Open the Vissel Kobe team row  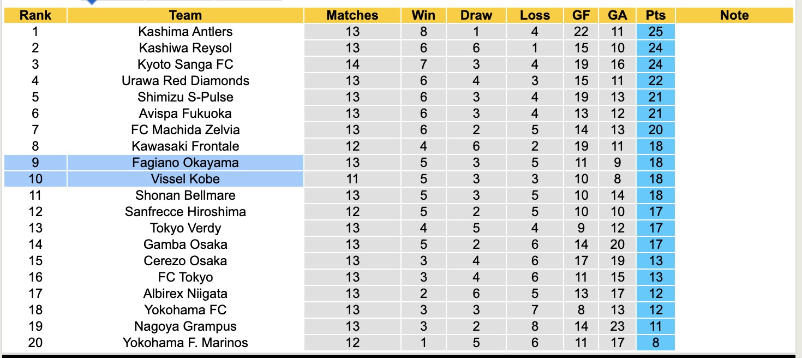pos(185,179)
